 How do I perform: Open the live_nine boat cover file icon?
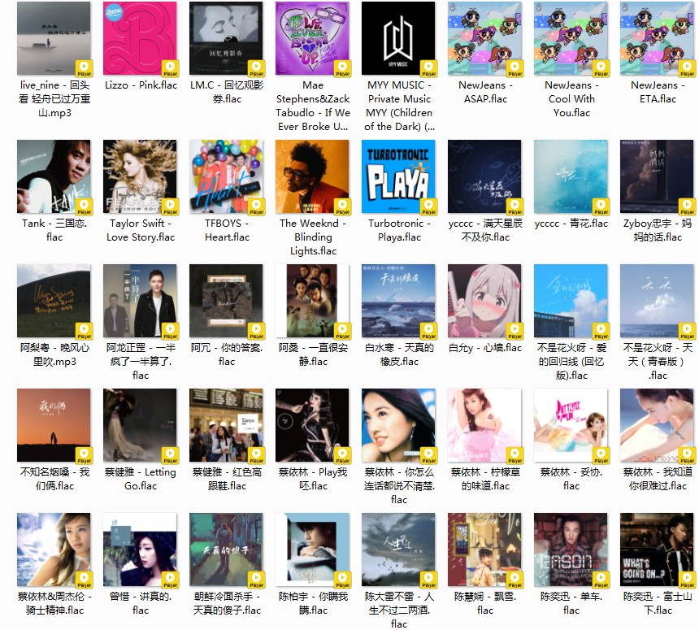(54, 38)
